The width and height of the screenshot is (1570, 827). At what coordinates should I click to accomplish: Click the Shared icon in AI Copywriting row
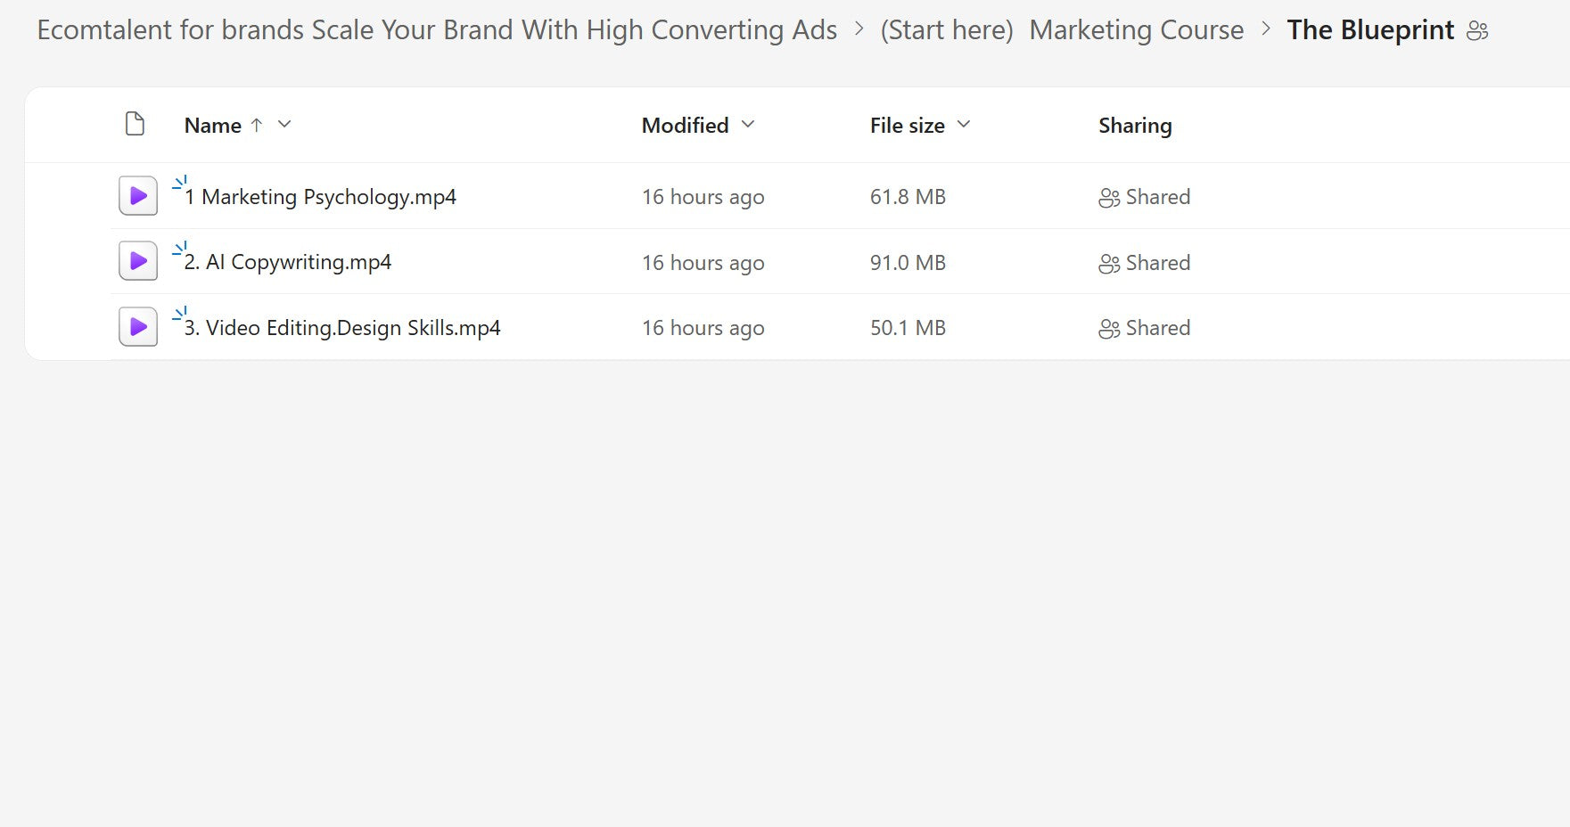[x=1109, y=264]
